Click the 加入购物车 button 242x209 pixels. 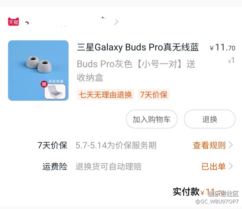pyautogui.click(x=152, y=119)
